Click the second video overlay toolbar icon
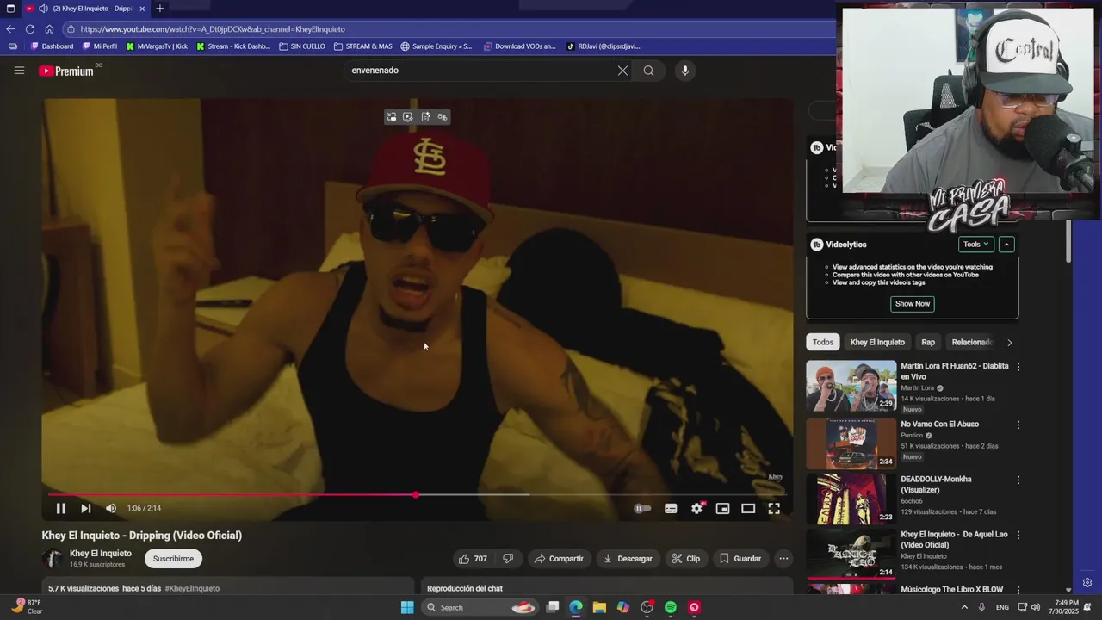This screenshot has height=620, width=1102. tap(408, 117)
